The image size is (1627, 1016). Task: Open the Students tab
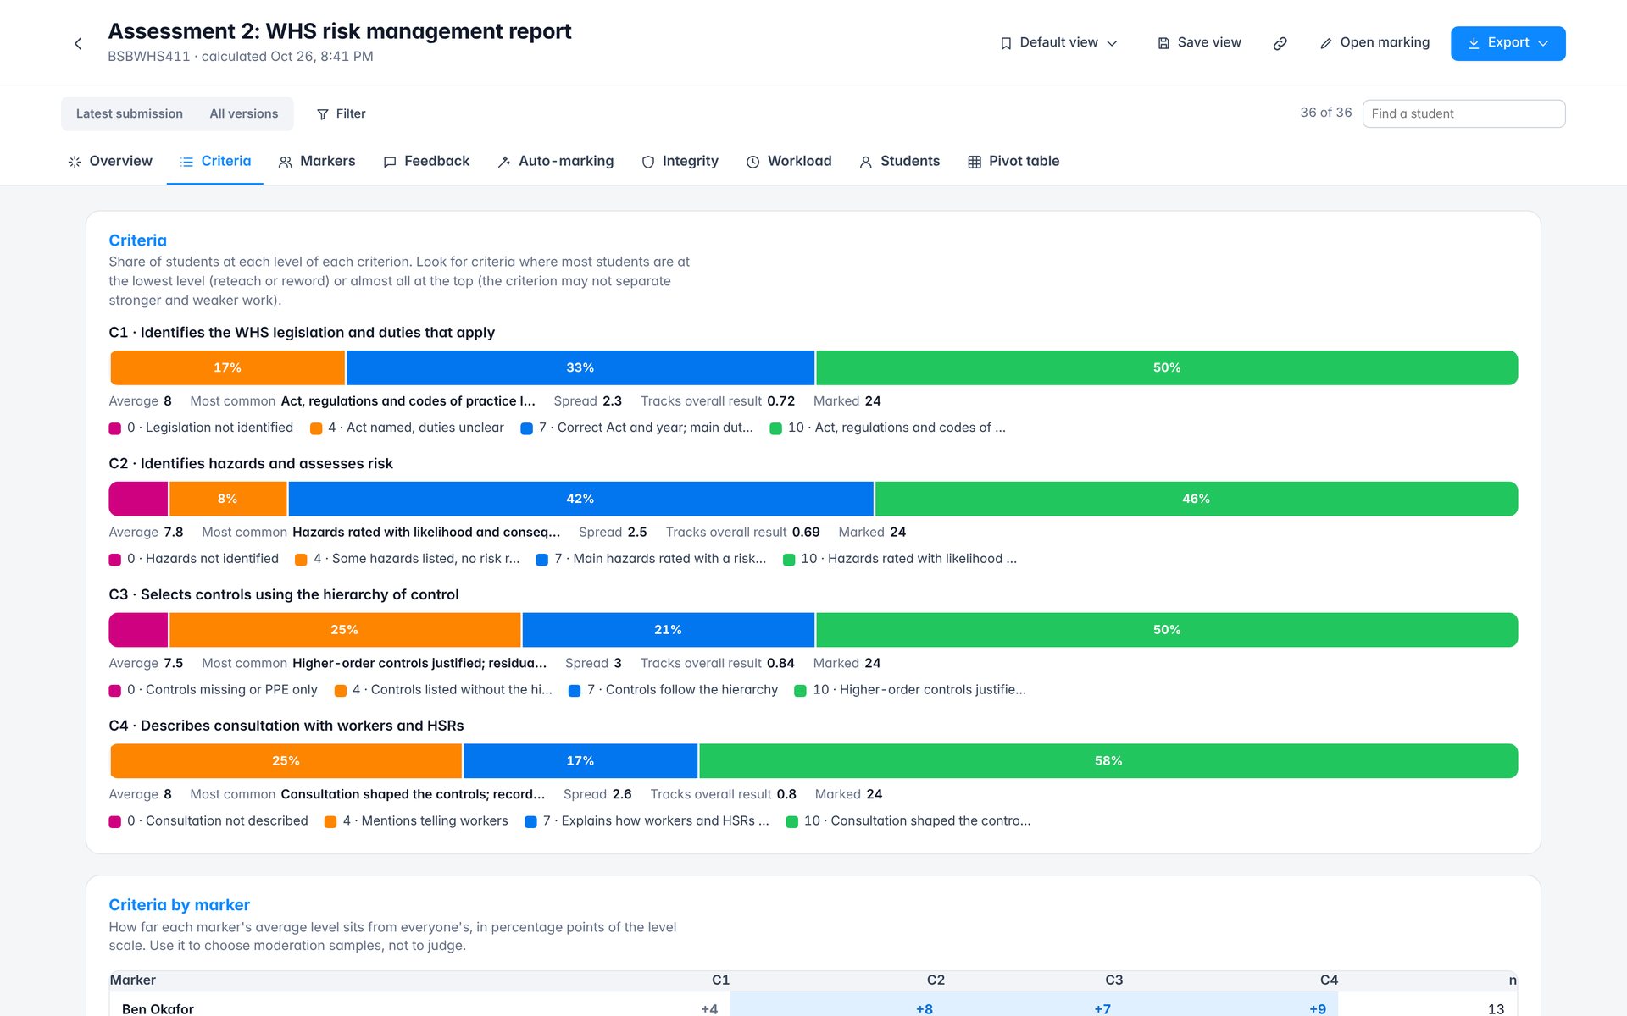pyautogui.click(x=899, y=162)
